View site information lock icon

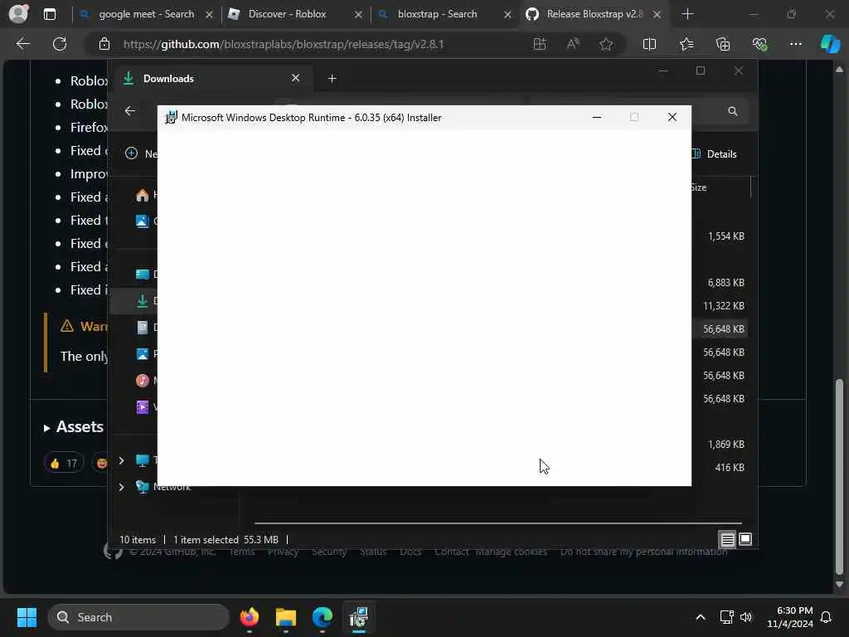(104, 44)
